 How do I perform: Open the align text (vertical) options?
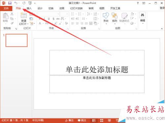(96, 19)
